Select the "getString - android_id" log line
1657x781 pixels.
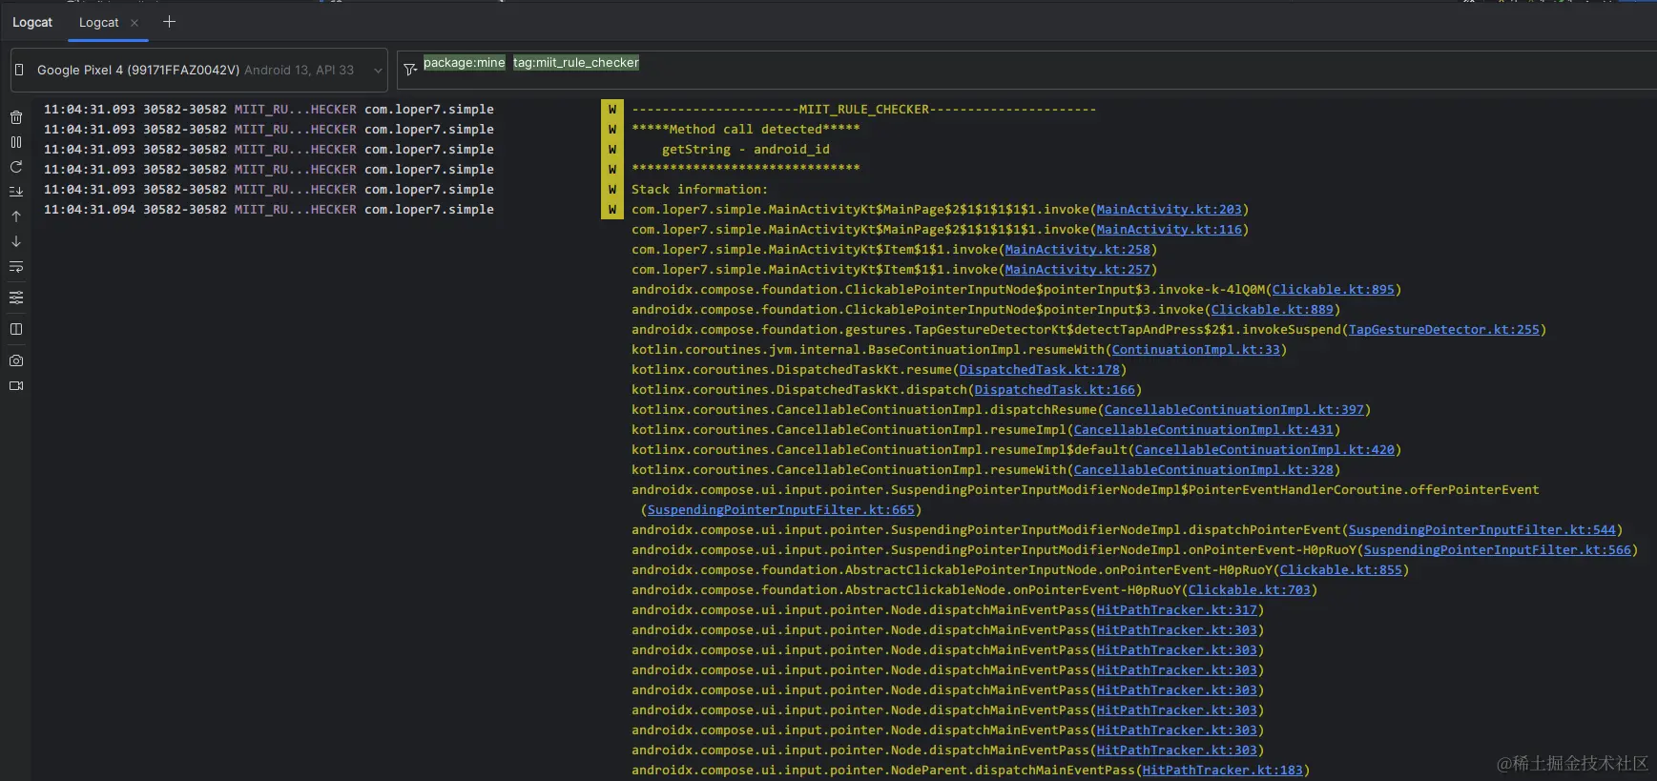(745, 149)
